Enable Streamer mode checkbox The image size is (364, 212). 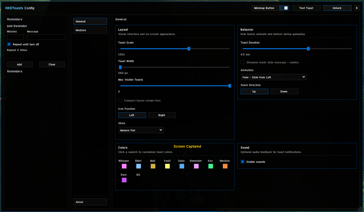[242, 62]
